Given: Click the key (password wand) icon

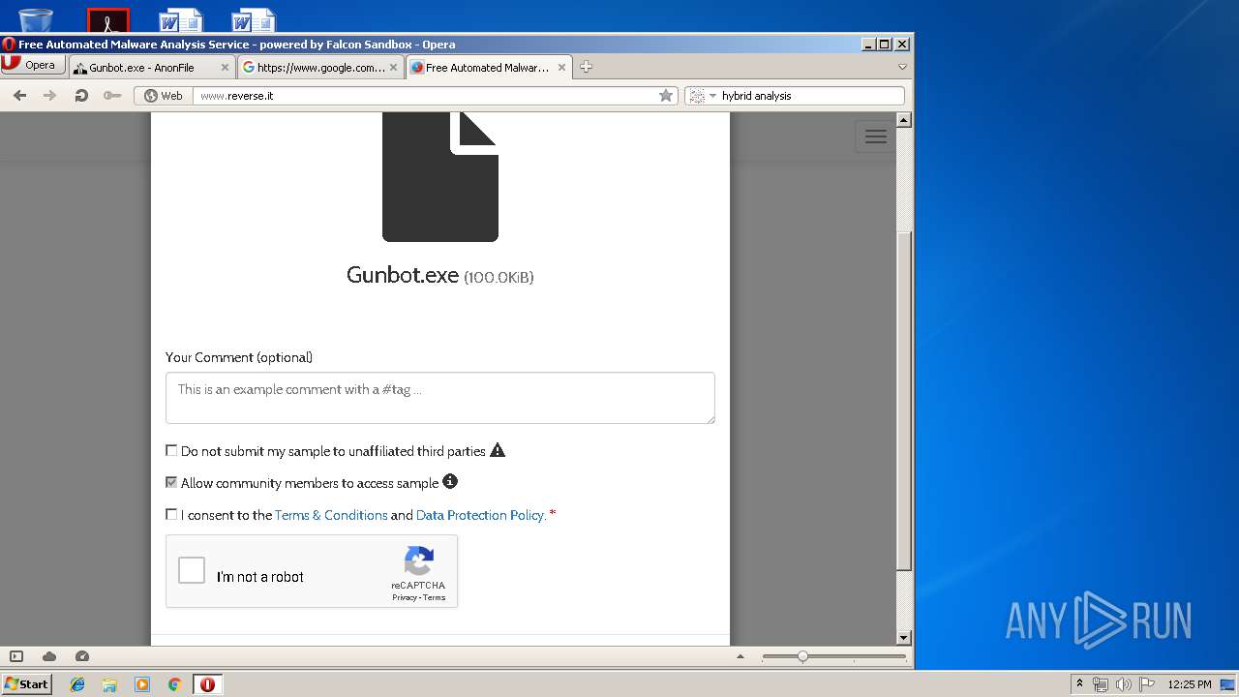Looking at the screenshot, I should point(112,95).
